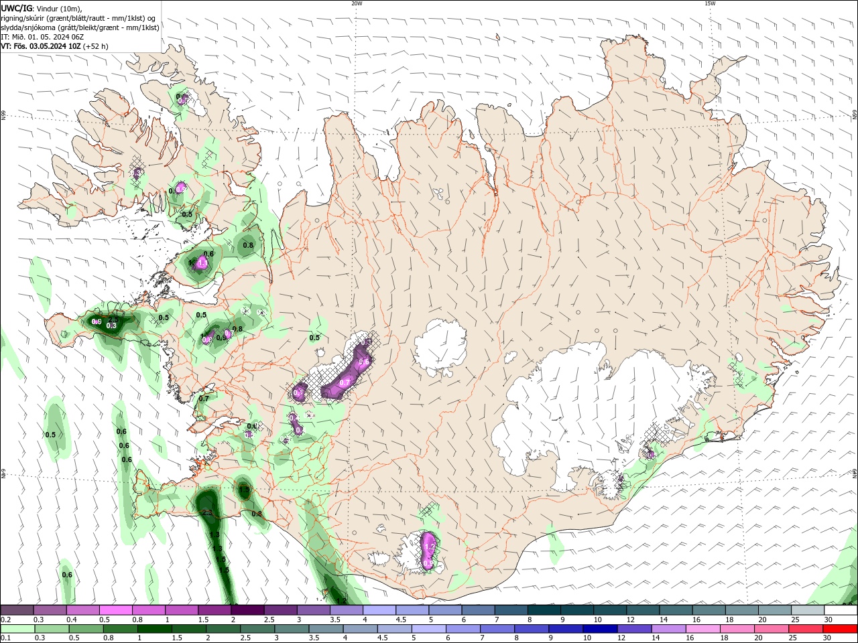Pick the bright red rain swatch labeled 30
This screenshot has height=643, width=858.
(840, 629)
